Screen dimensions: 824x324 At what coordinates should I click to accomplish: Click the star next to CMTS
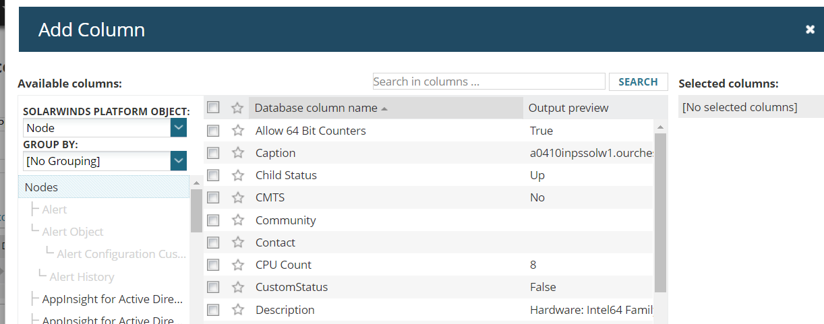(x=237, y=197)
